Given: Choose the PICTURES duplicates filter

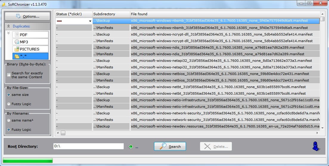Looking at the screenshot, I should pos(30,49).
